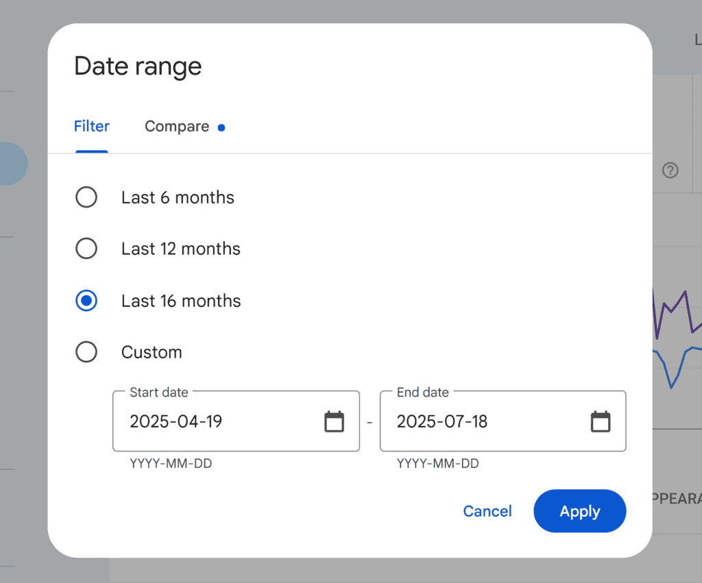Screen dimensions: 702x583
Task: Select the Last 12 months option
Action: click(86, 248)
